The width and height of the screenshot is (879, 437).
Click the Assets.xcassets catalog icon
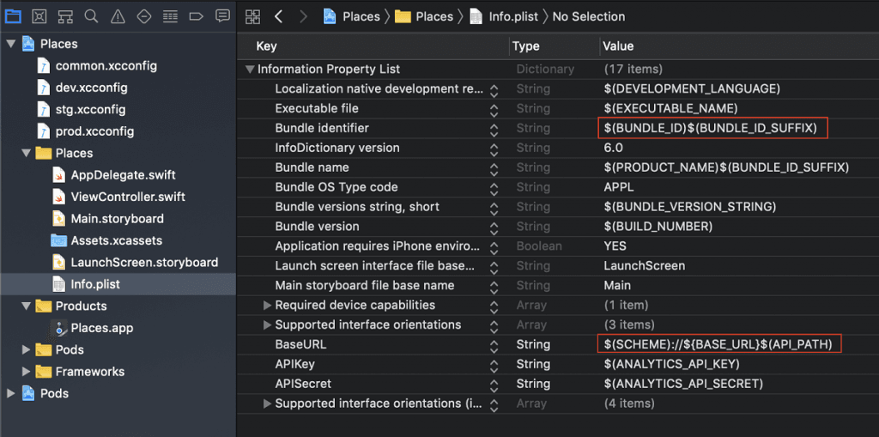click(59, 240)
